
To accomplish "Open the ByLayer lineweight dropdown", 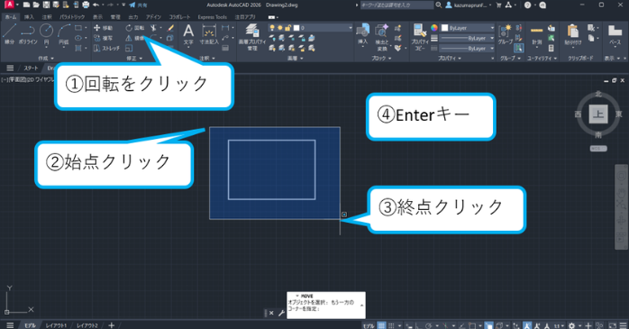I will pos(468,38).
